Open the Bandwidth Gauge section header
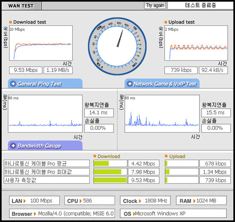The image size is (235, 222). coord(45,145)
